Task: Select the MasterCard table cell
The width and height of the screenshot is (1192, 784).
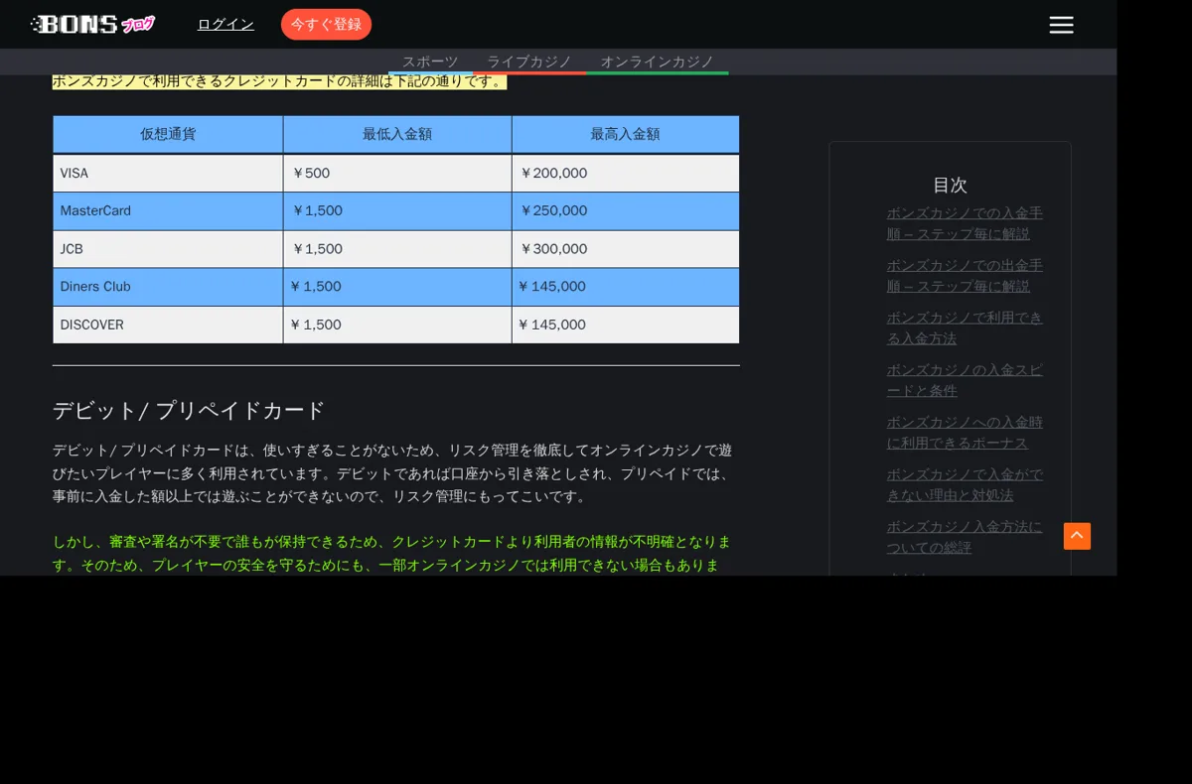Action: point(168,210)
